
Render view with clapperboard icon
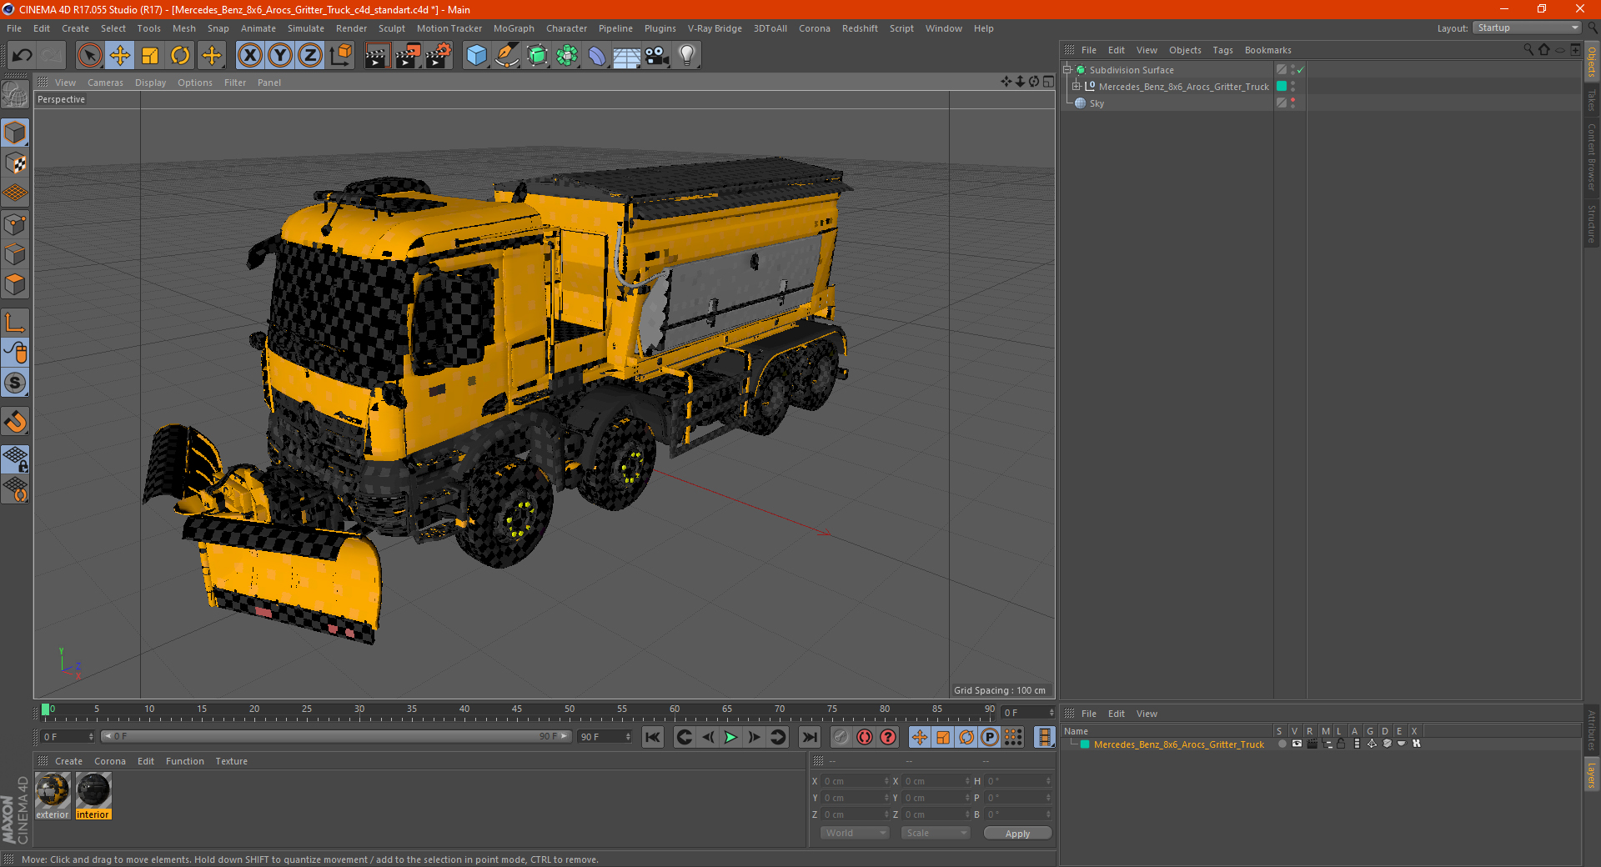point(377,56)
